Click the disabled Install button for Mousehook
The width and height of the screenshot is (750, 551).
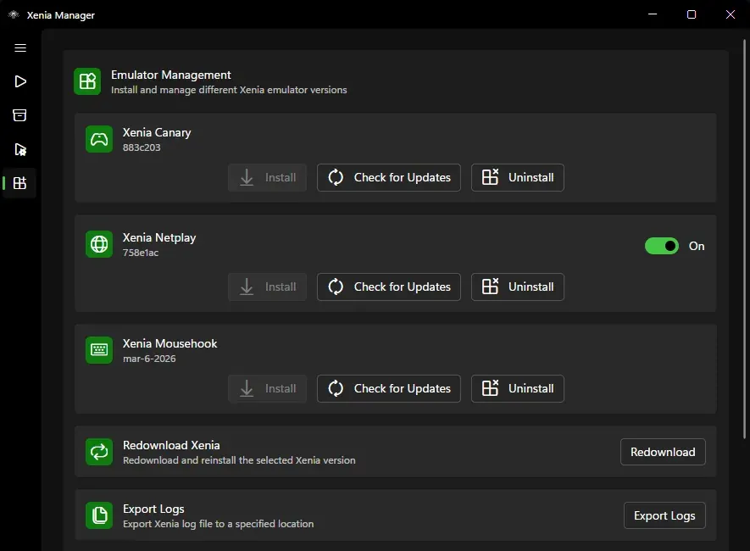point(267,388)
